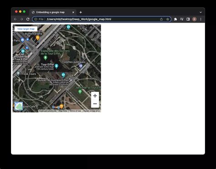Viewport: 216px width, 169px height.
Task: Click the Esplanade des Ouvriers green park pin
Action: pos(45,58)
